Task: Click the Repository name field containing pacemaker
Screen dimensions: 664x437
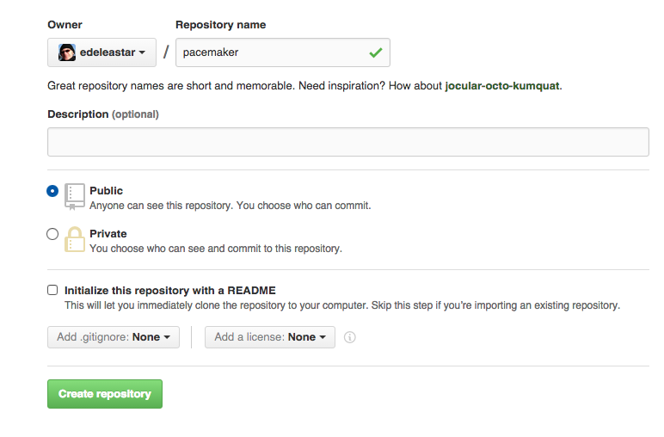Action: tap(283, 52)
